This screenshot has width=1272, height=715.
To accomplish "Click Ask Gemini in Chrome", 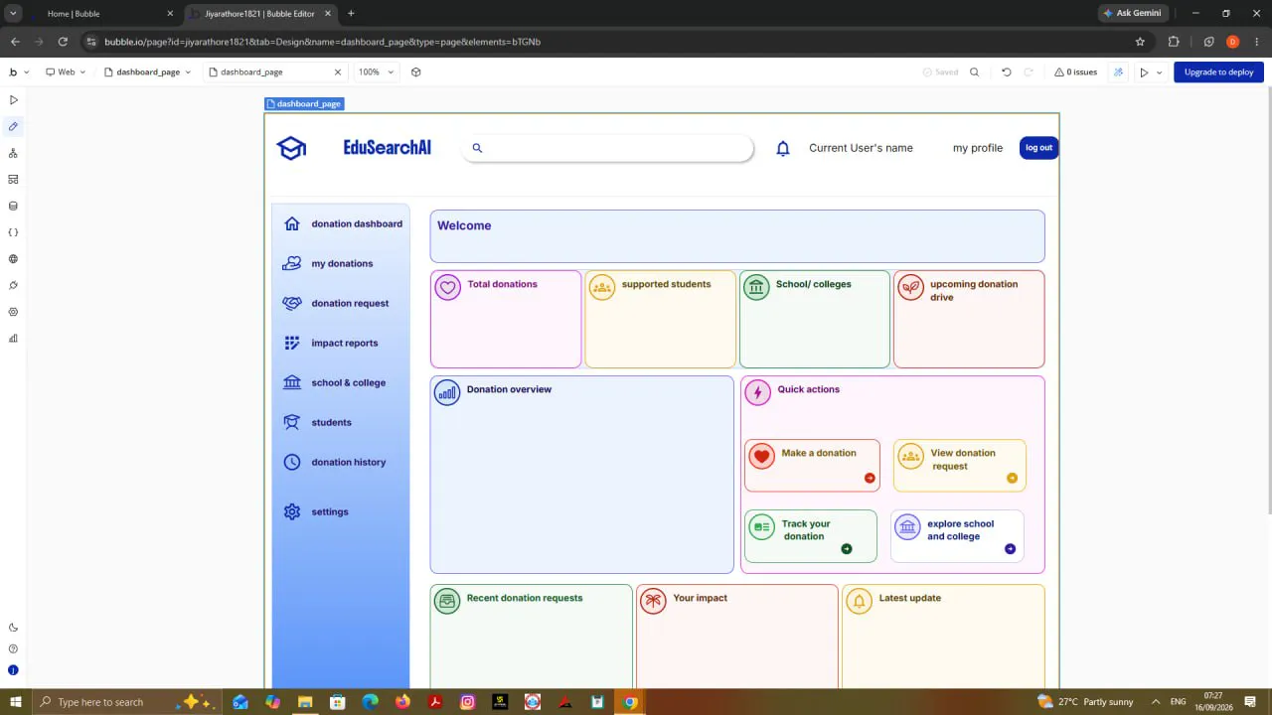I will (1131, 13).
